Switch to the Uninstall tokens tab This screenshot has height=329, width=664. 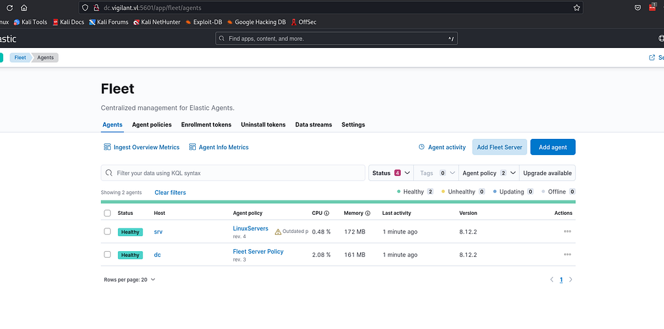point(263,125)
